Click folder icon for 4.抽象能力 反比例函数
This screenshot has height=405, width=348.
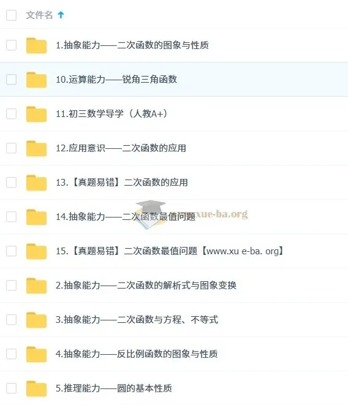[36, 354]
